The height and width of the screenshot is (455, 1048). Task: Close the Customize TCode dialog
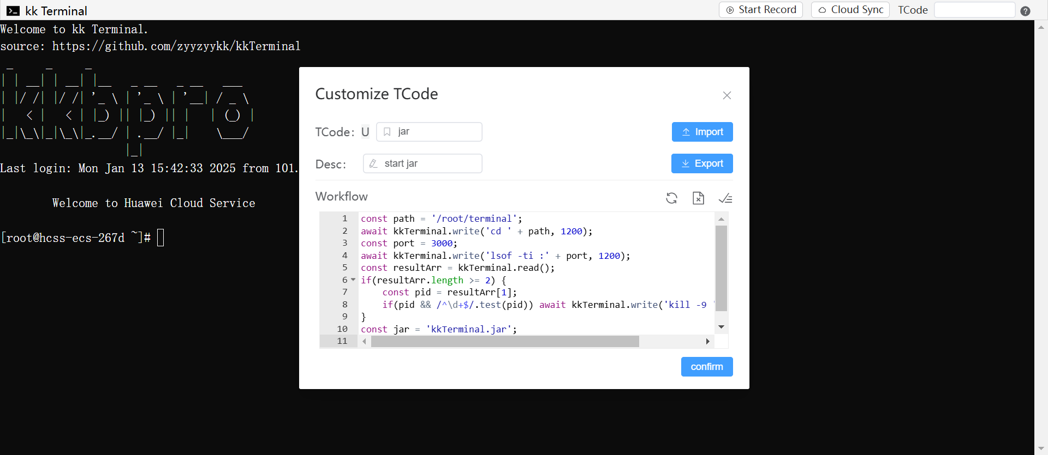tap(727, 95)
